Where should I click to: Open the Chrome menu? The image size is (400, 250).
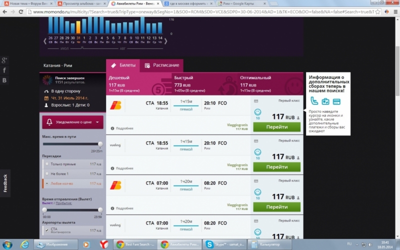[x=395, y=11]
